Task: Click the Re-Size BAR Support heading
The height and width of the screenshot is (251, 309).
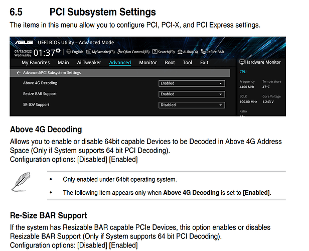Action: [x=49, y=215]
